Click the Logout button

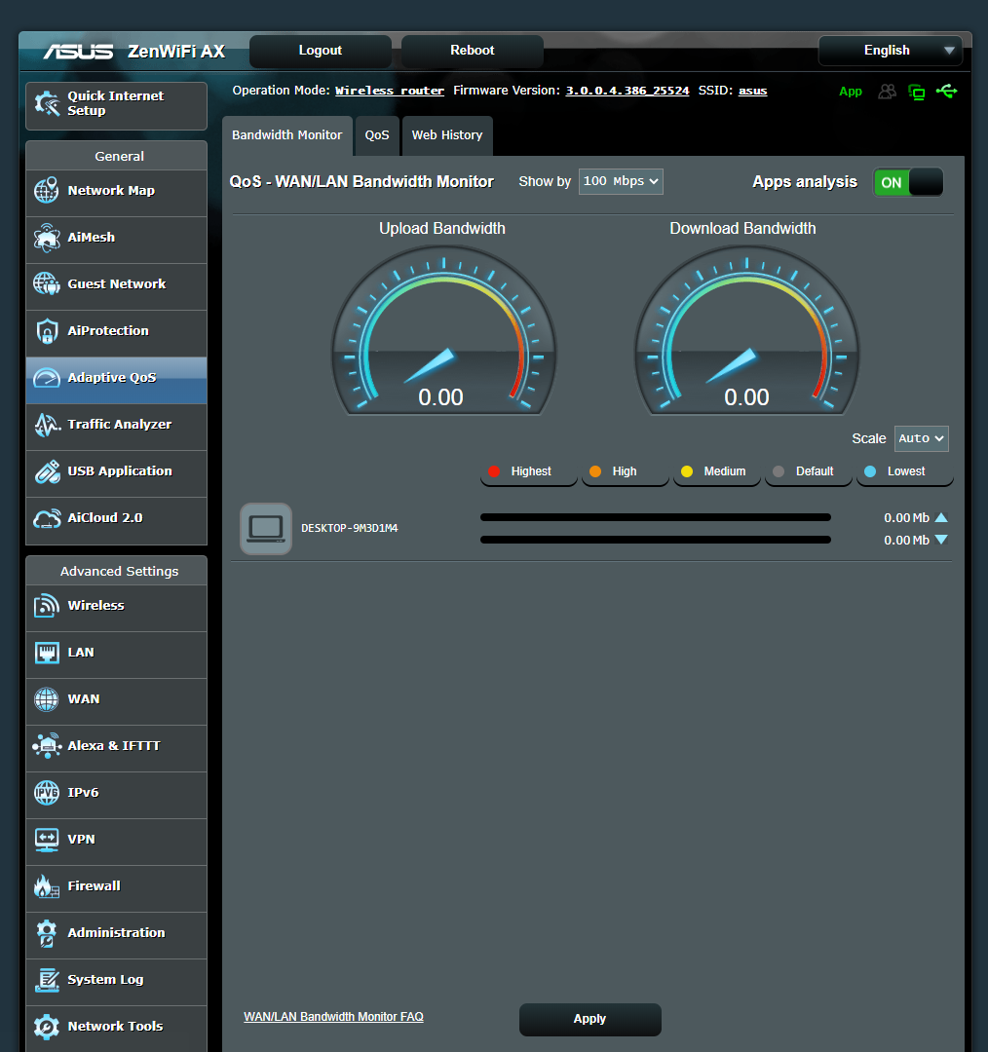click(x=321, y=51)
